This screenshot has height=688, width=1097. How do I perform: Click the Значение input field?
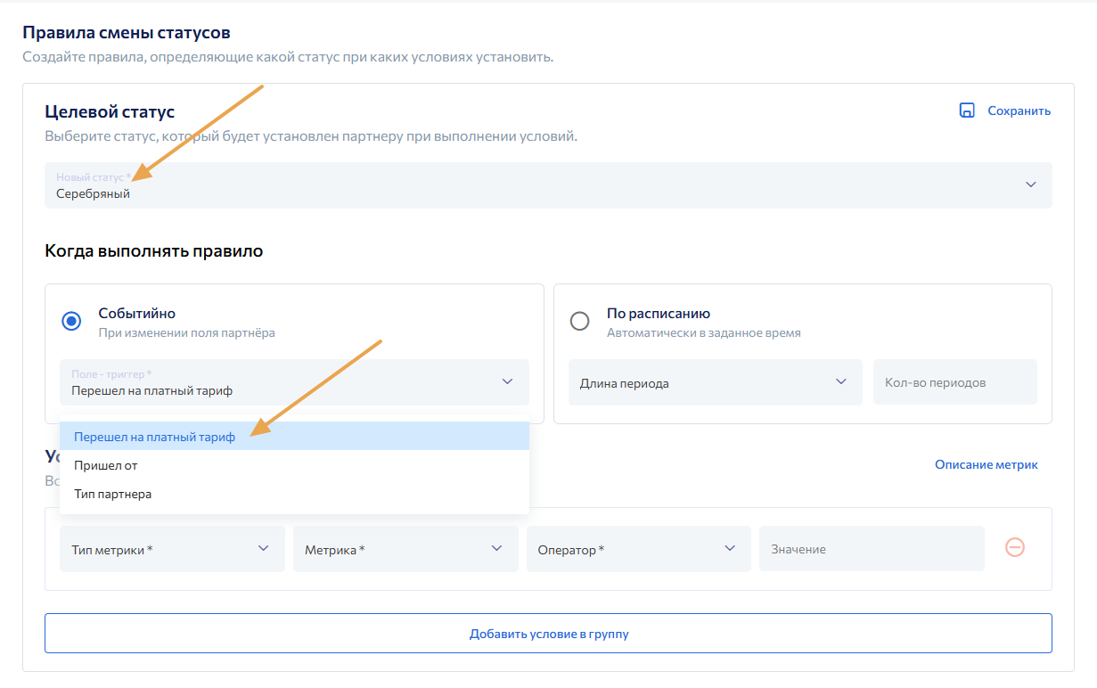click(871, 549)
